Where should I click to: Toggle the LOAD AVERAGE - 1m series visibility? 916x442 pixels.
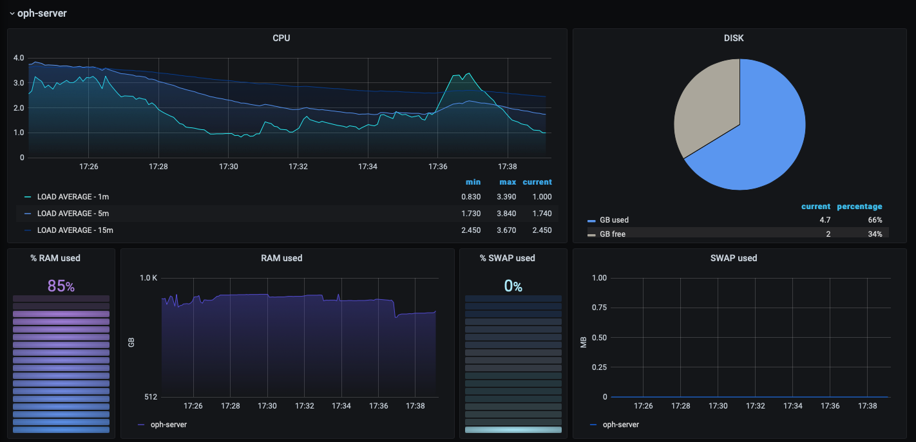pos(73,196)
